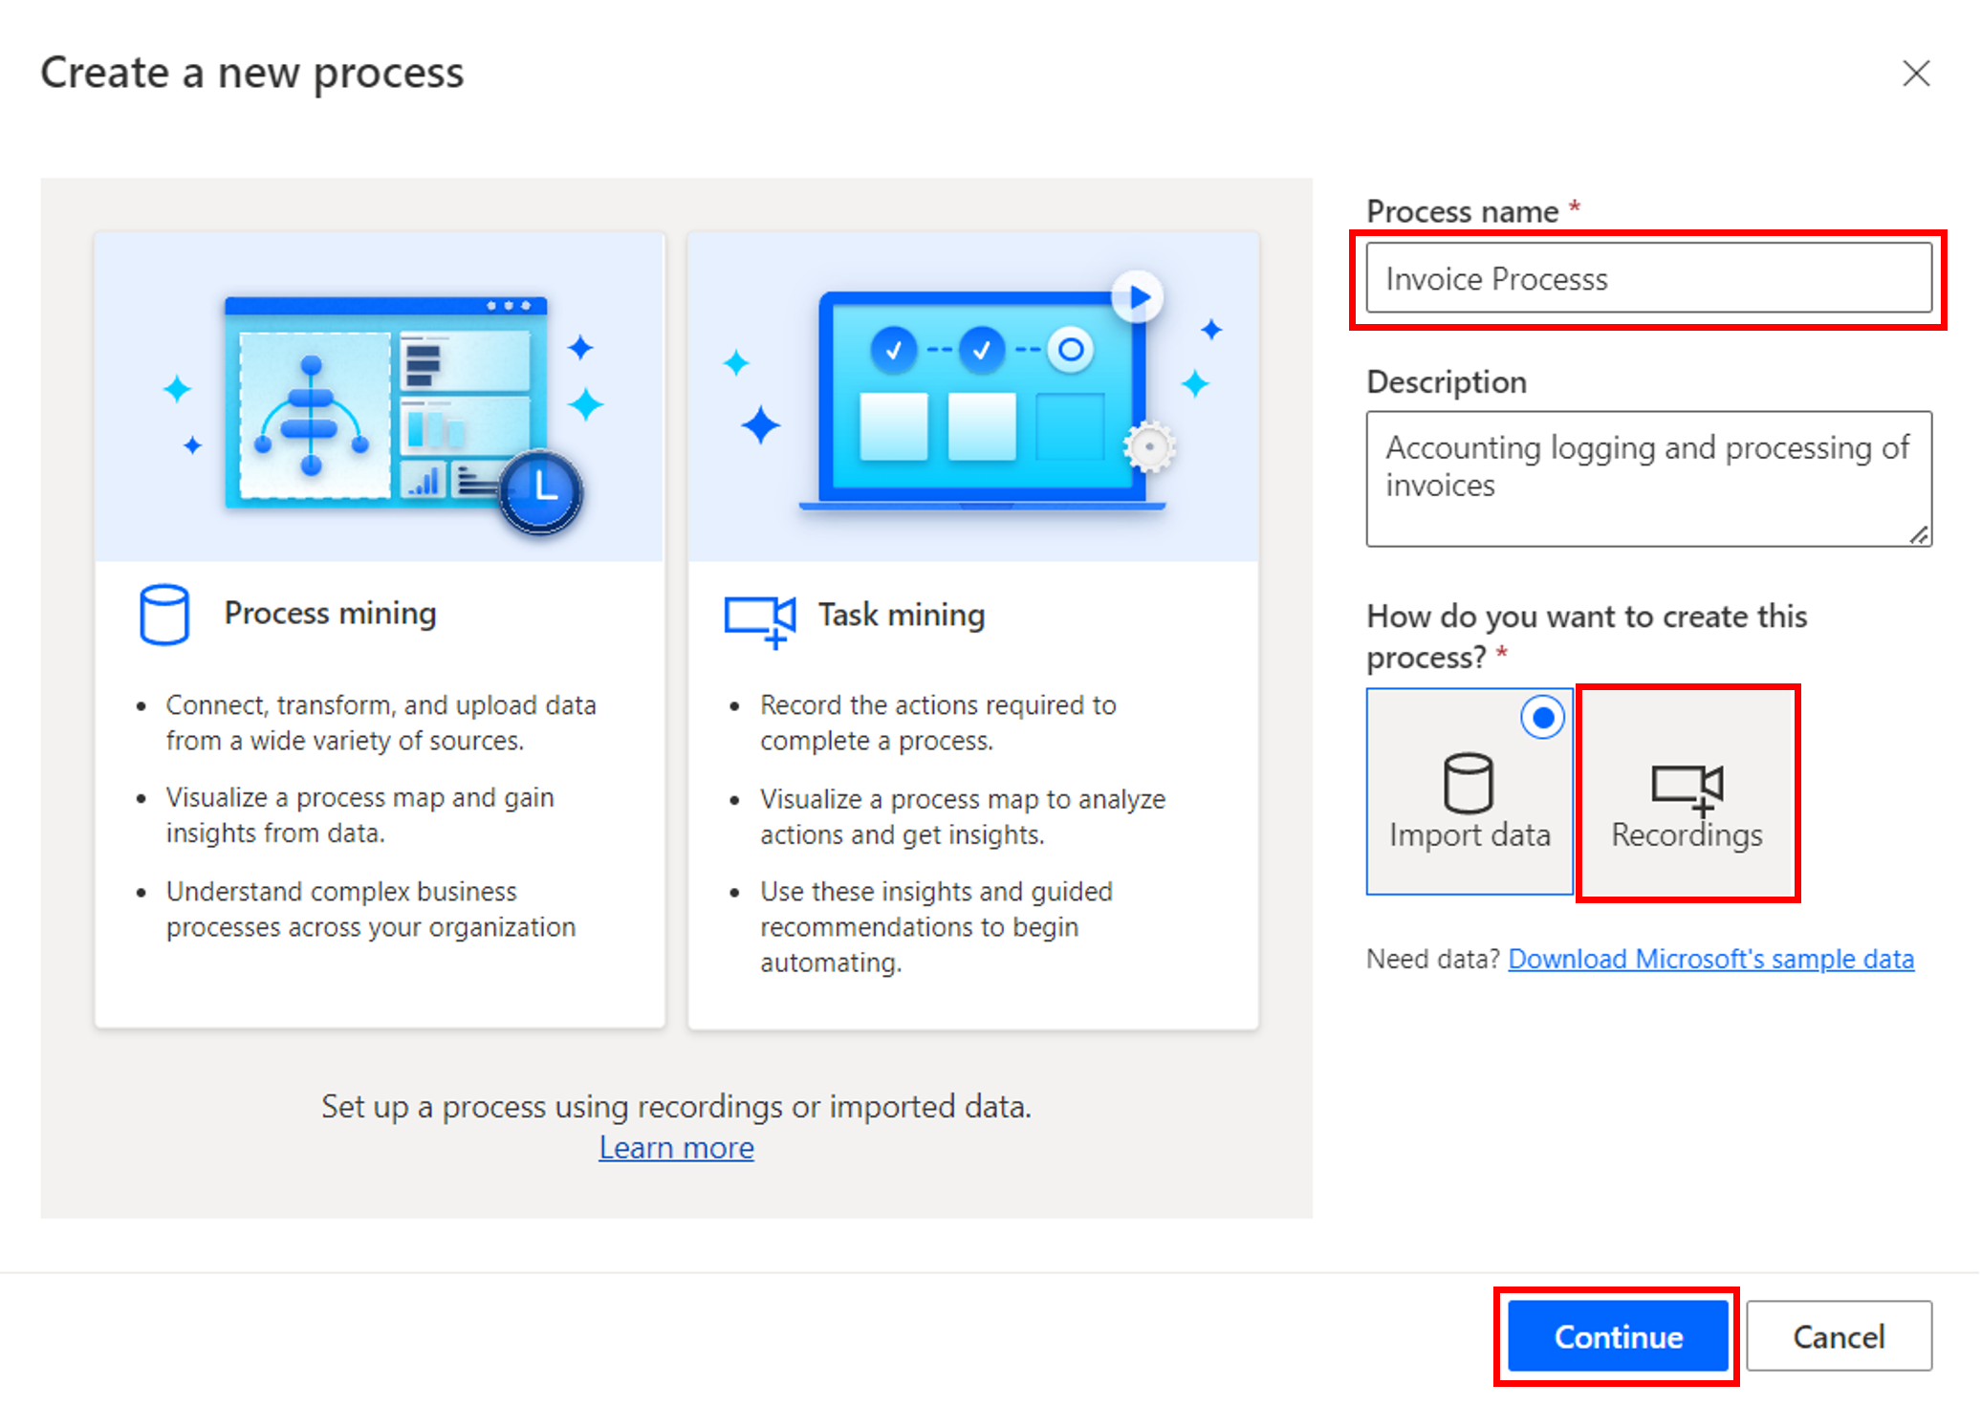Screen dimensions: 1981x1406
Task: Click the Process name input field
Action: click(1647, 278)
